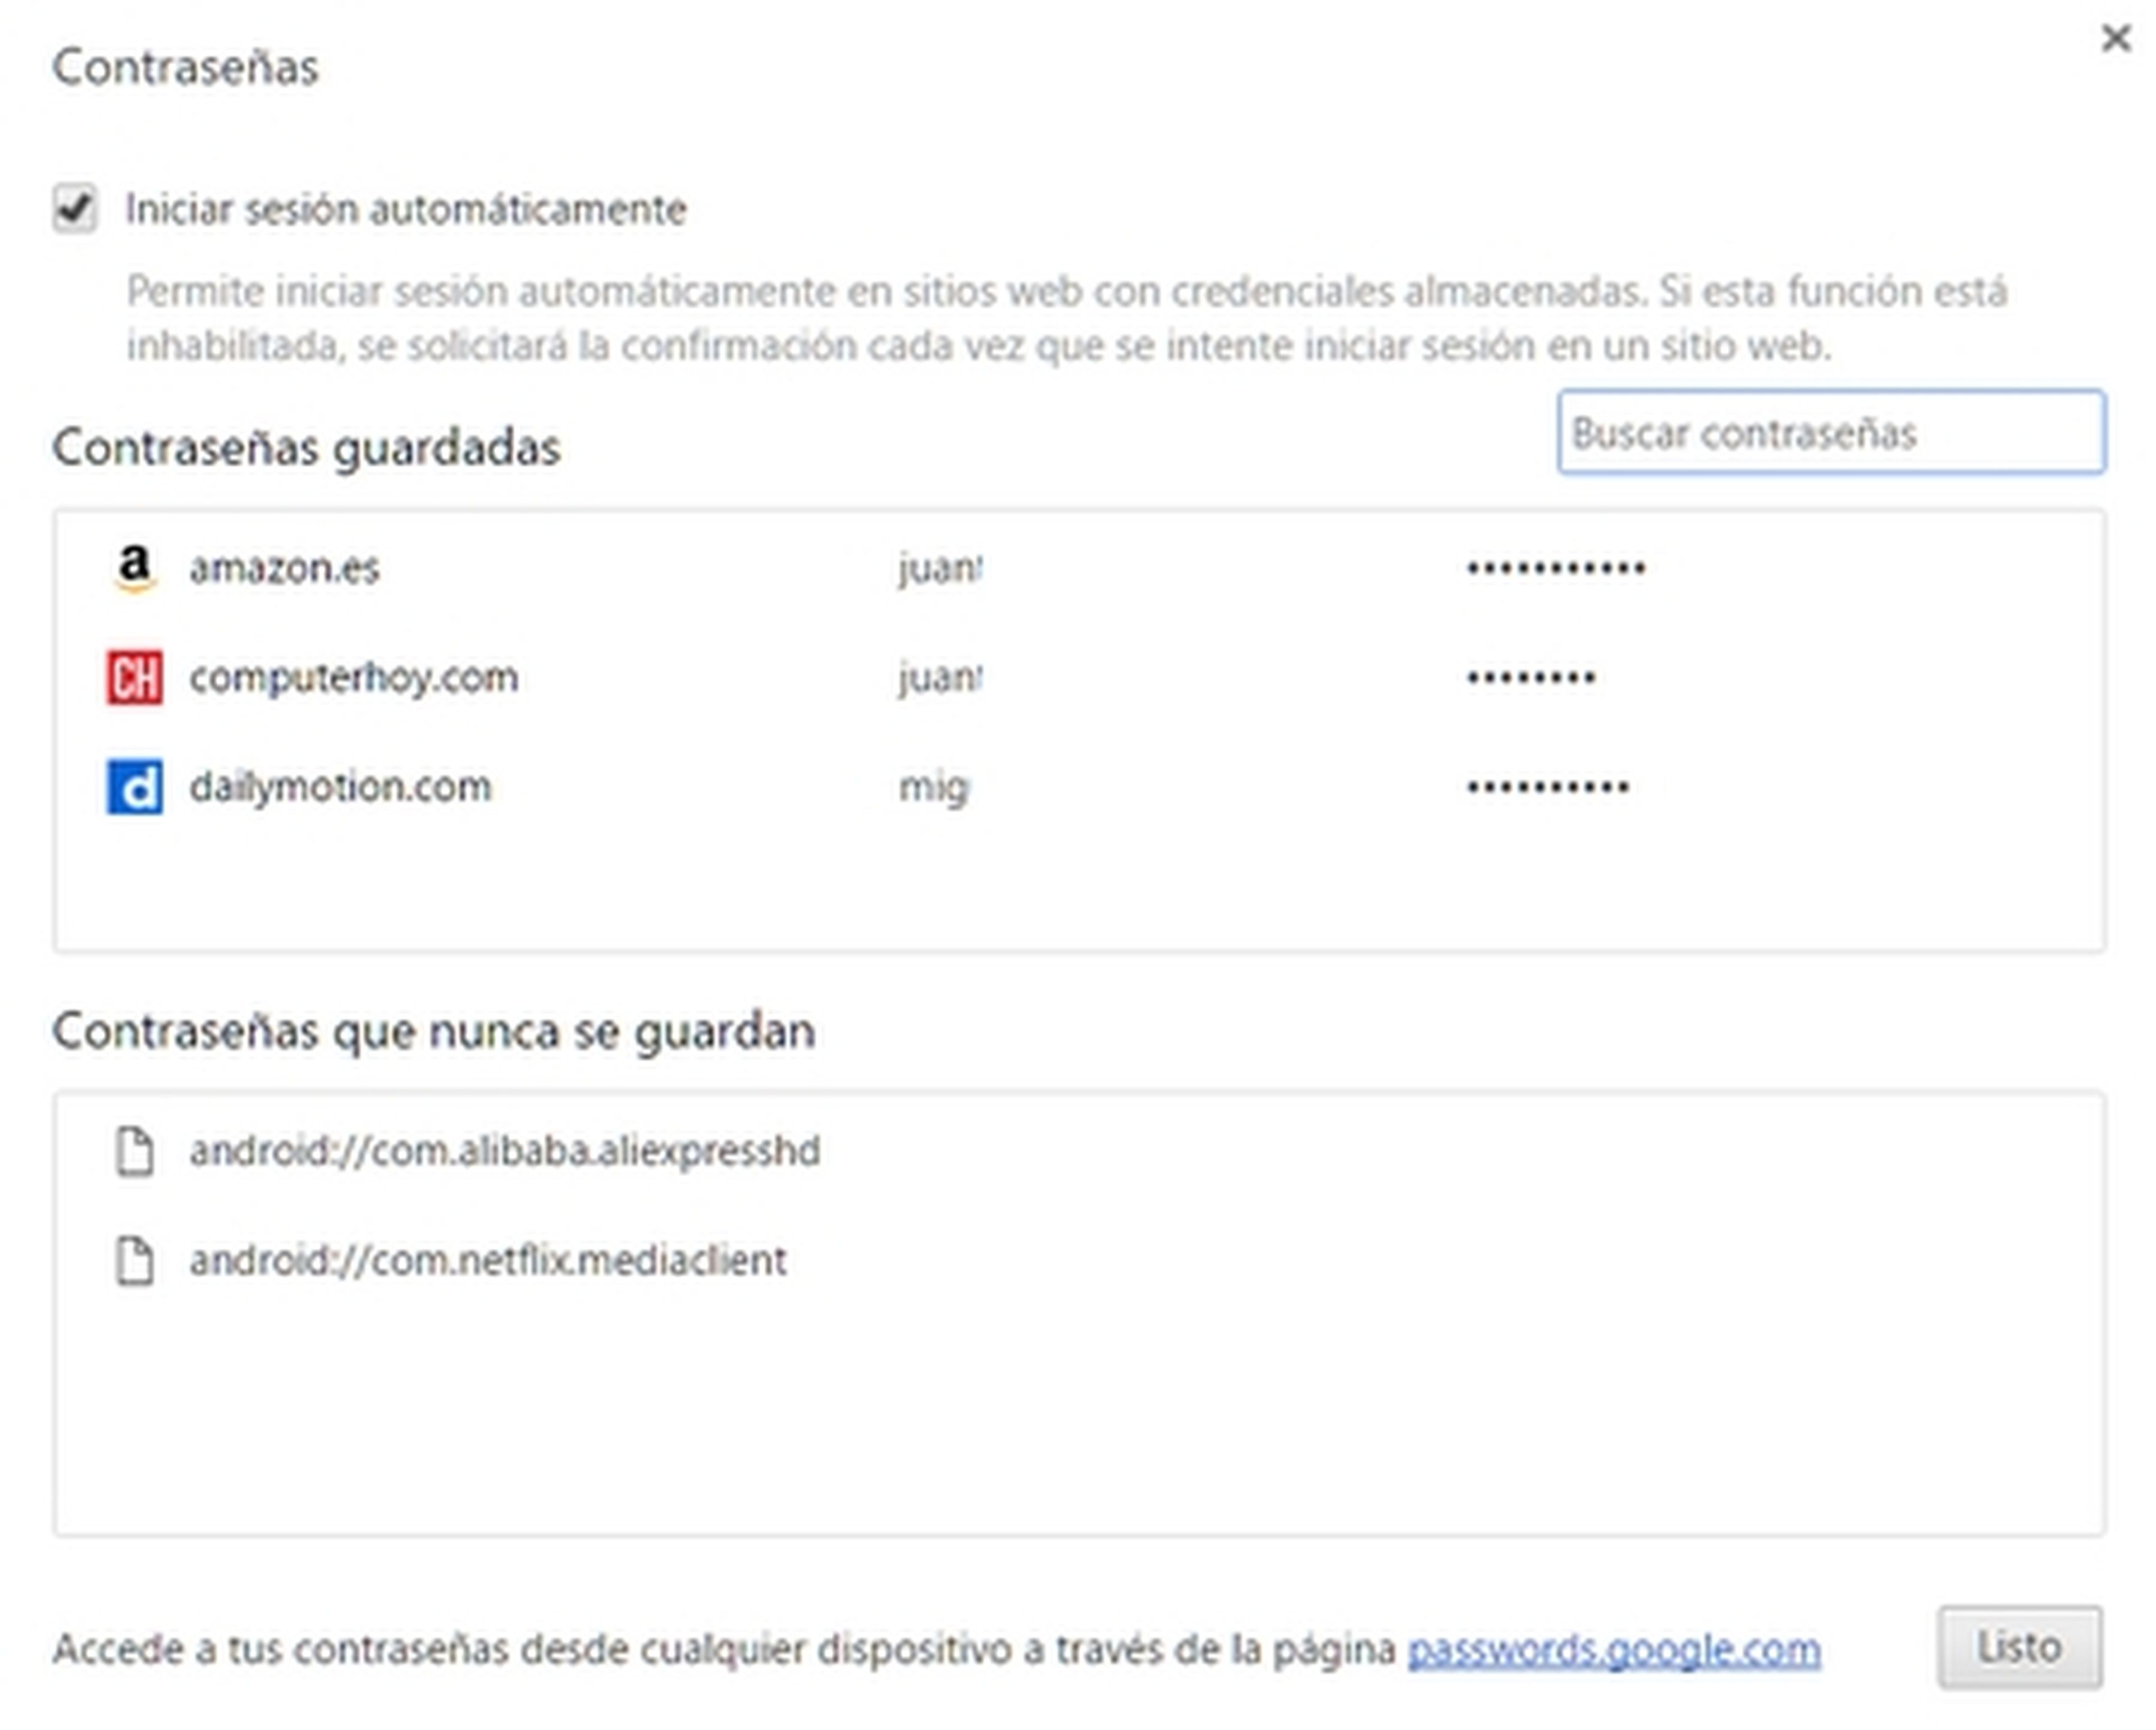Click the amazon.es masked password dots
Image resolution: width=2156 pixels, height=1730 pixels.
1555,569
